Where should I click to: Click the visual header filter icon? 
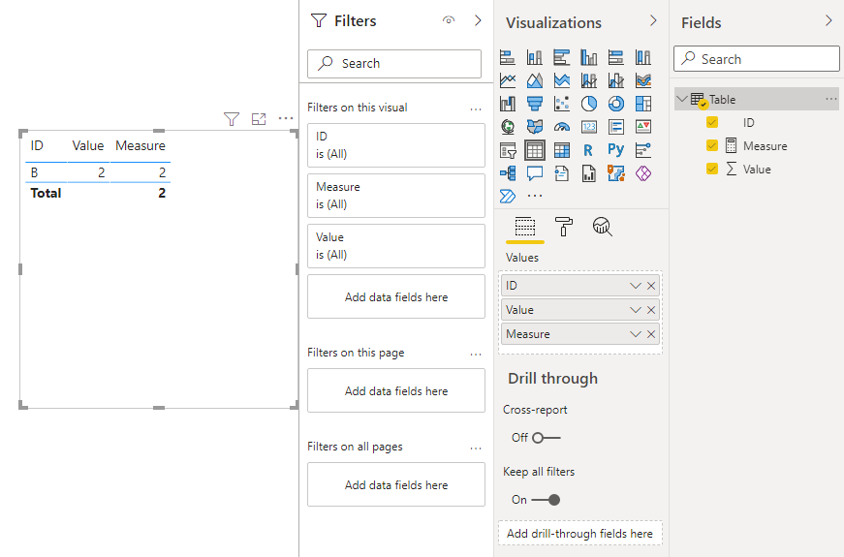[232, 119]
